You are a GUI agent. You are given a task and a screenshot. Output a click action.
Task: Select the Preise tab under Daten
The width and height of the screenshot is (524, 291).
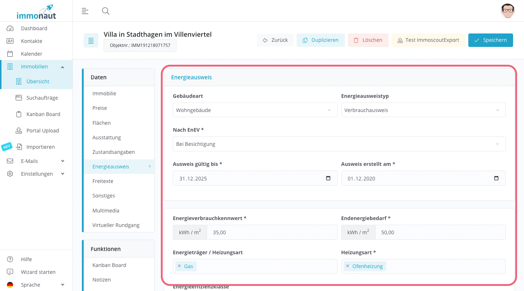[x=119, y=108]
